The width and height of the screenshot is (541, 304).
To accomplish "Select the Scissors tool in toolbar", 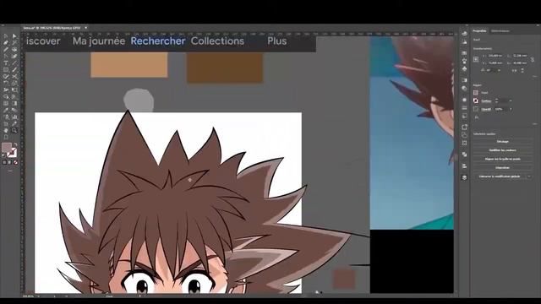I will 14,76.
